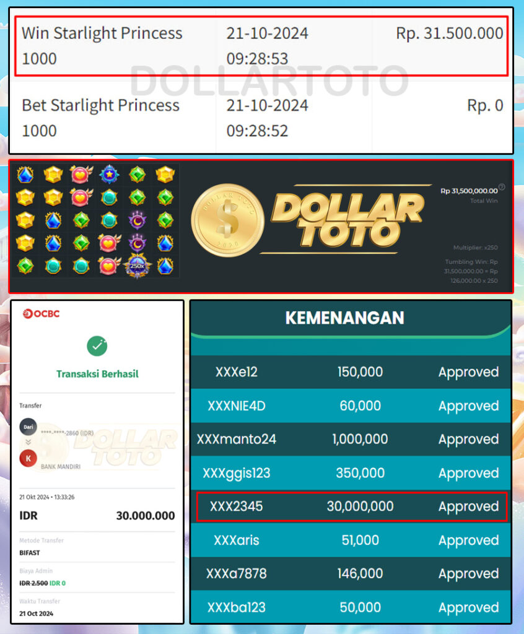Select the Win Starlight Princess 1000 row
The width and height of the screenshot is (524, 634).
click(x=261, y=46)
